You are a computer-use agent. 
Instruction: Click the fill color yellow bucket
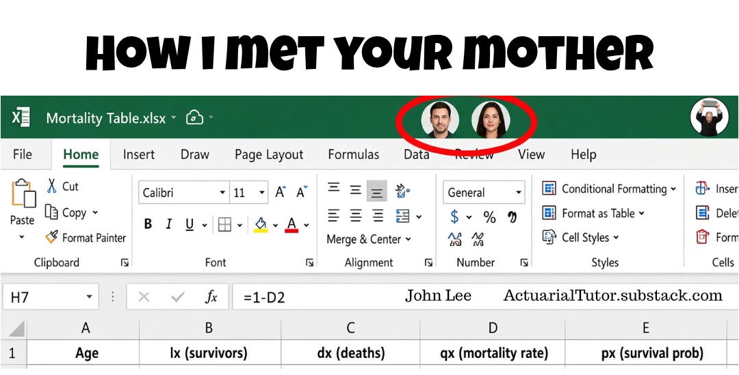click(x=261, y=225)
